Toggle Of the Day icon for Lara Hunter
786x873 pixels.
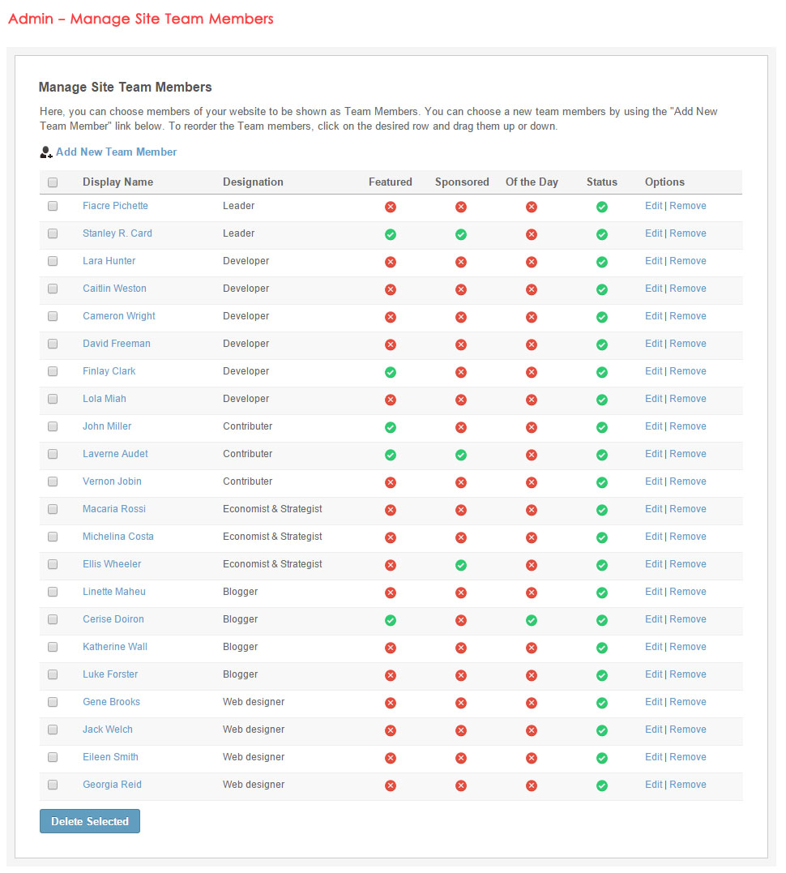coord(532,262)
